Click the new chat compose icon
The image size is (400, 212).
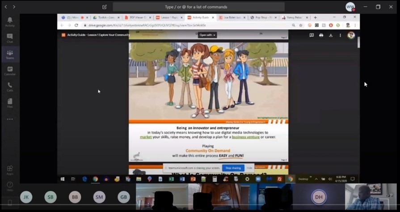104,7
